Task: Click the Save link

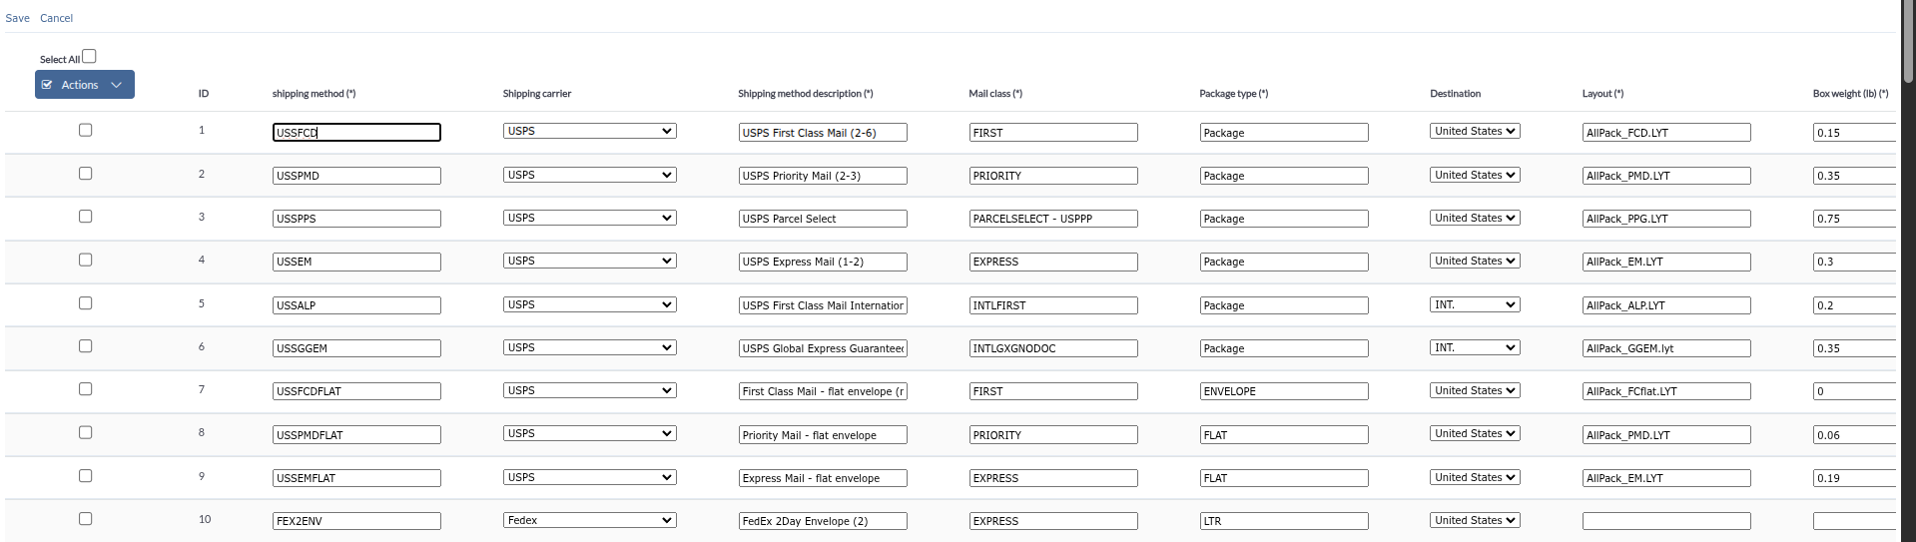Action: [x=17, y=18]
